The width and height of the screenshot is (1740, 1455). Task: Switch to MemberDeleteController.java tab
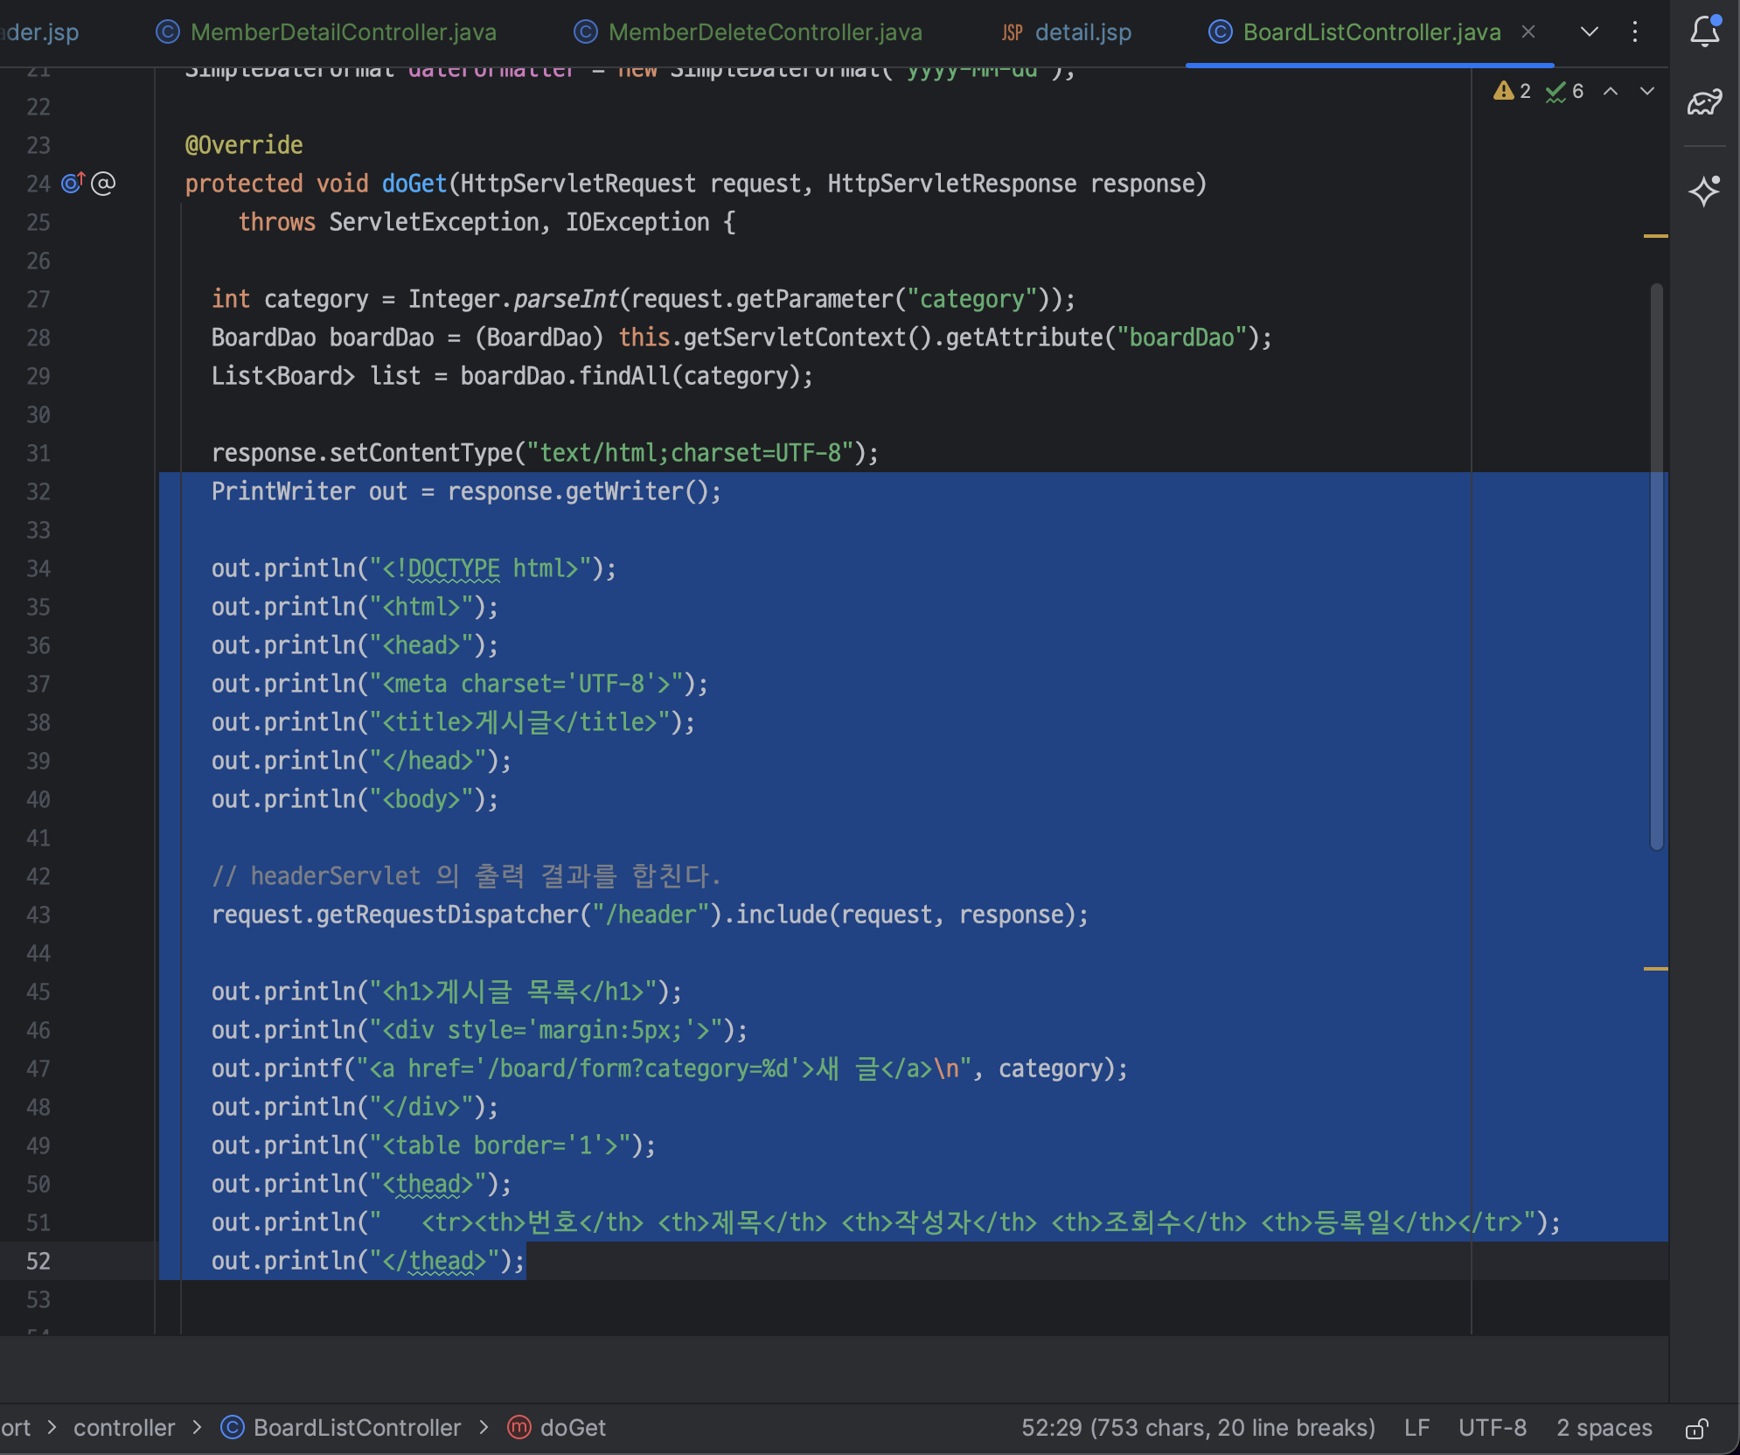[764, 32]
